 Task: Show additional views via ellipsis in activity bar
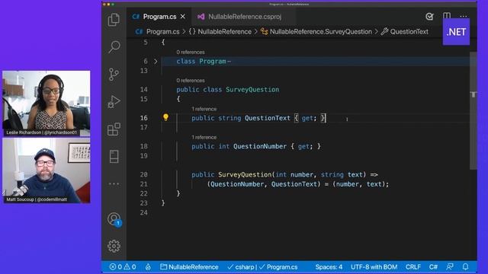[114, 183]
